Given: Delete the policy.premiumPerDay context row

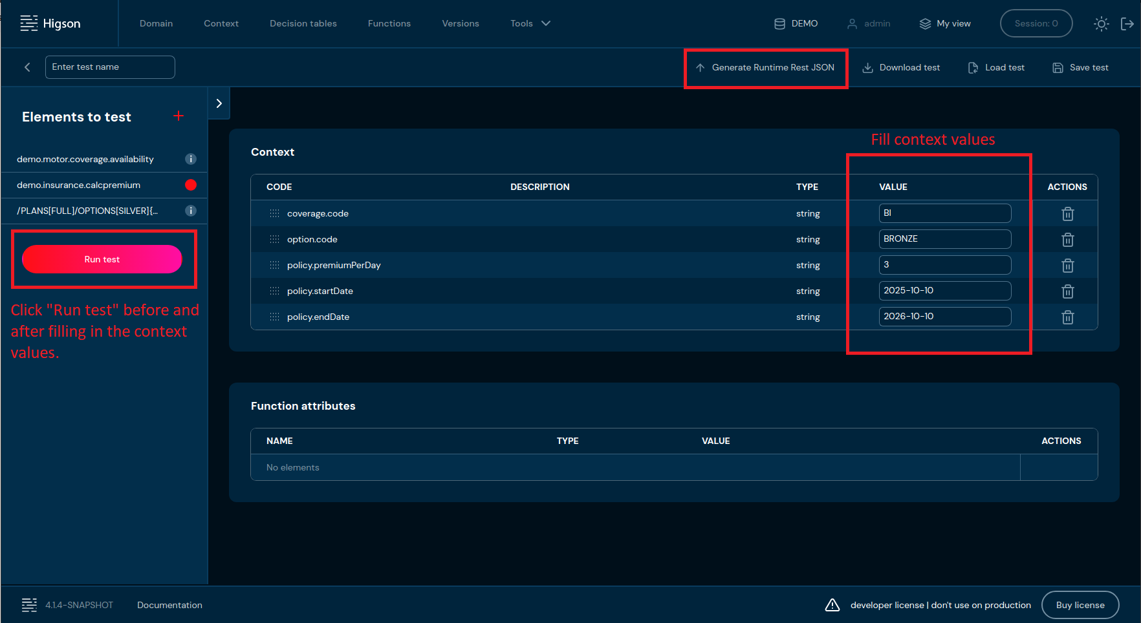Looking at the screenshot, I should 1068,265.
